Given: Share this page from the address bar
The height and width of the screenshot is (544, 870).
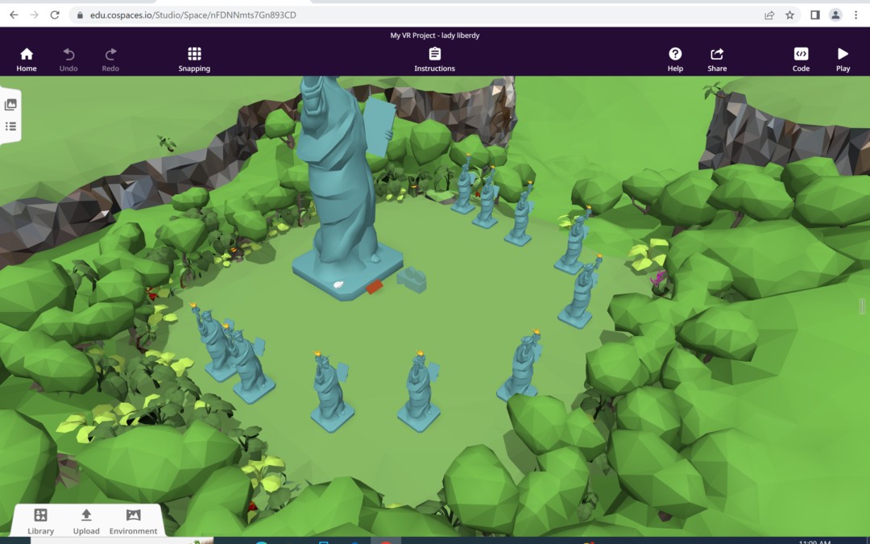Looking at the screenshot, I should [x=769, y=15].
